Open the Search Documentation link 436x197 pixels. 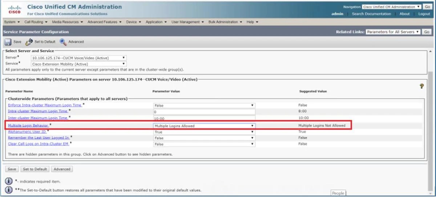(371, 14)
